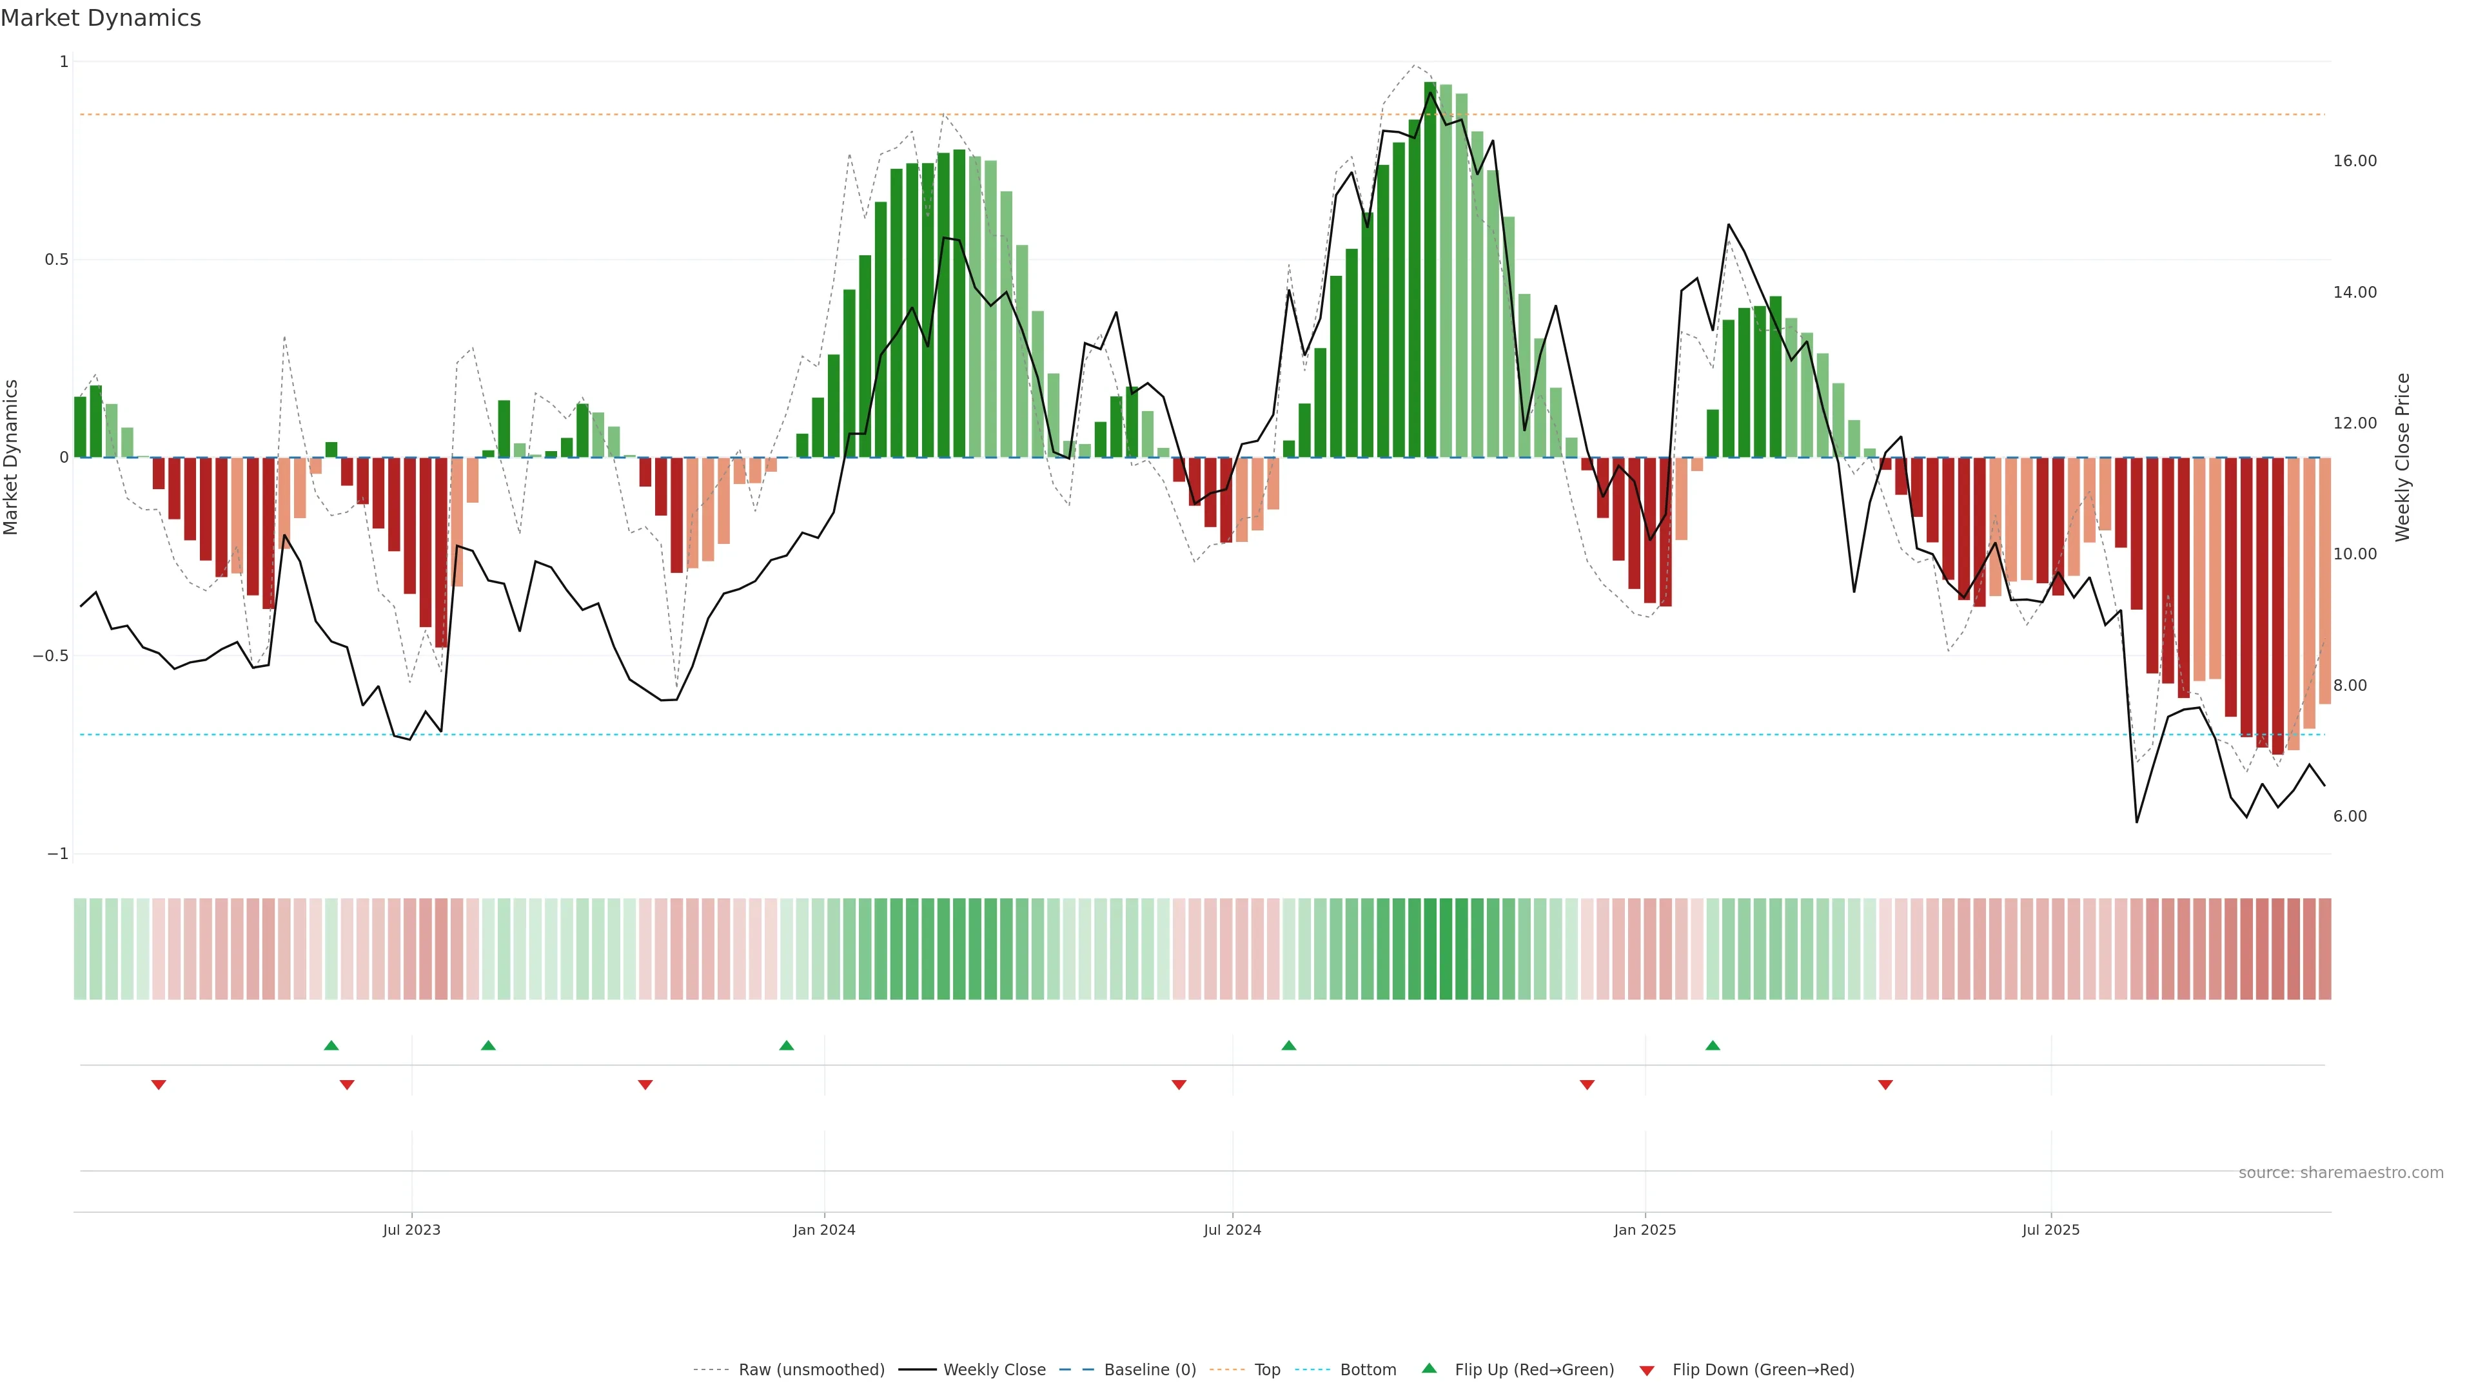This screenshot has width=2476, height=1392.
Task: Click the 16.00 price axis tick label
Action: click(x=2354, y=160)
